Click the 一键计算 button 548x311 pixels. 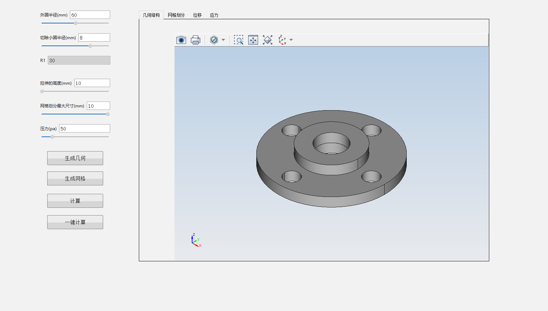tap(75, 222)
